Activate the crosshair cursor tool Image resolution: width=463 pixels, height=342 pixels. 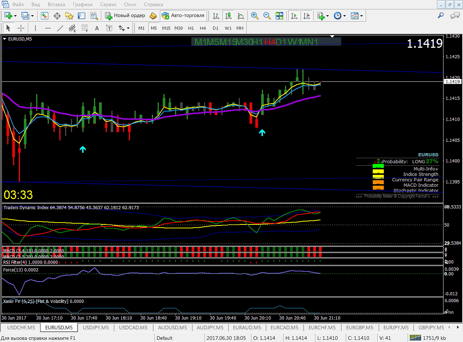pyautogui.click(x=21, y=28)
